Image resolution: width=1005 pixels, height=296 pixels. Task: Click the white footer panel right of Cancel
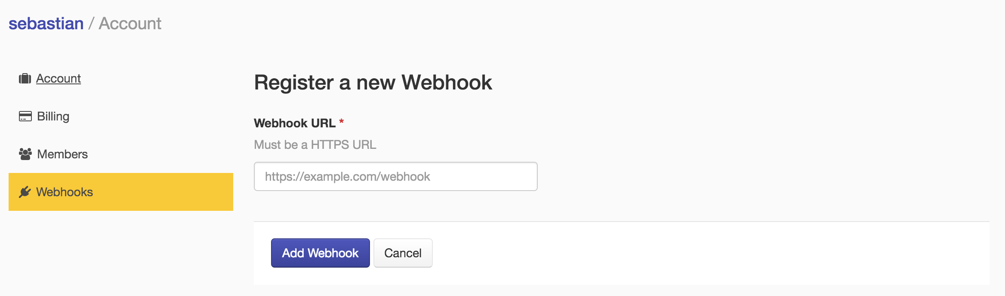(688, 254)
